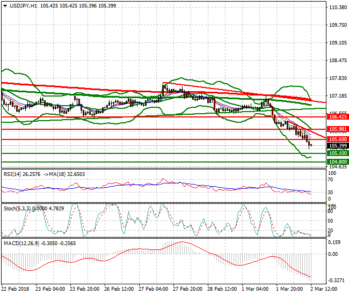Viewport: 349px width, 295px height.
Task: Select the red 105.600 price level tag
Action: 337,139
